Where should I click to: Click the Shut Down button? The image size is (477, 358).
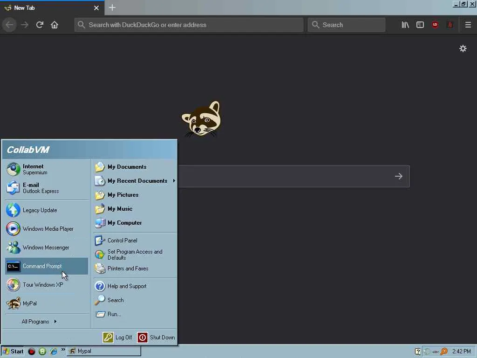[156, 337]
